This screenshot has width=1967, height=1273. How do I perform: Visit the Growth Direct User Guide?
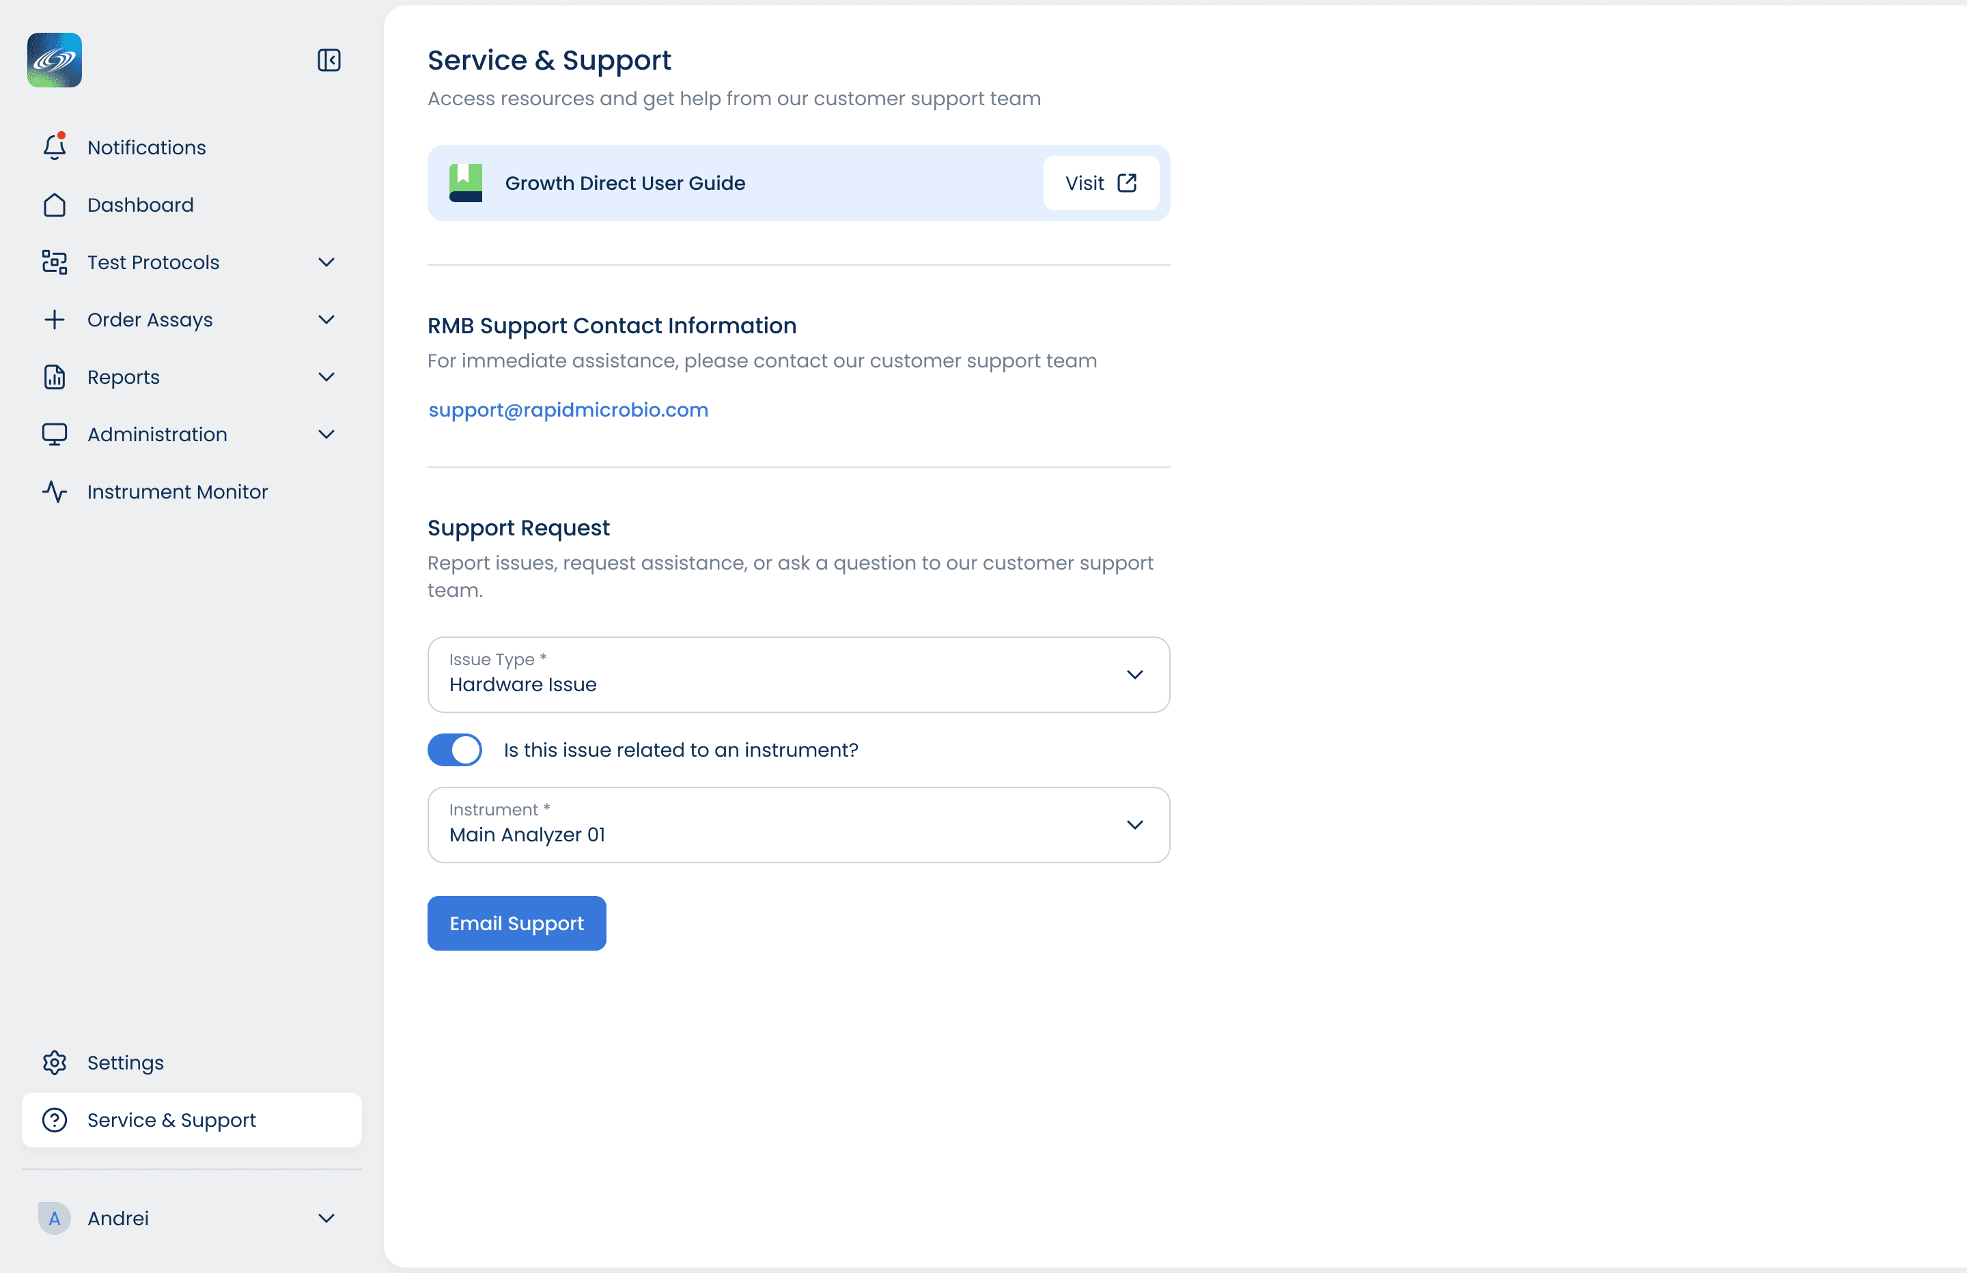(1100, 182)
